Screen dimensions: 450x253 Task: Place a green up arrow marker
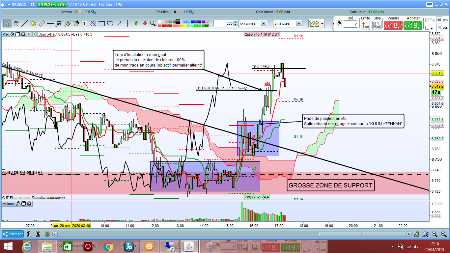click(x=136, y=23)
